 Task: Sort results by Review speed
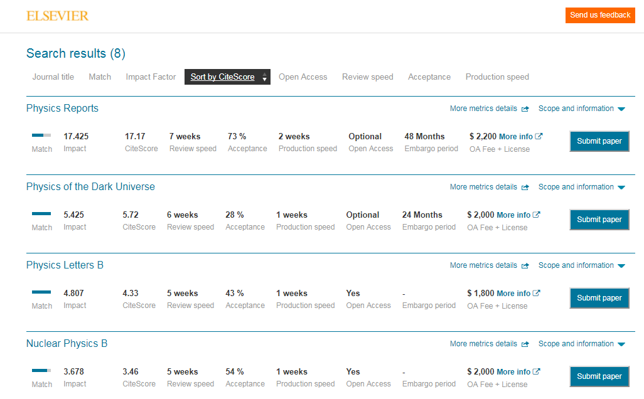[368, 77]
